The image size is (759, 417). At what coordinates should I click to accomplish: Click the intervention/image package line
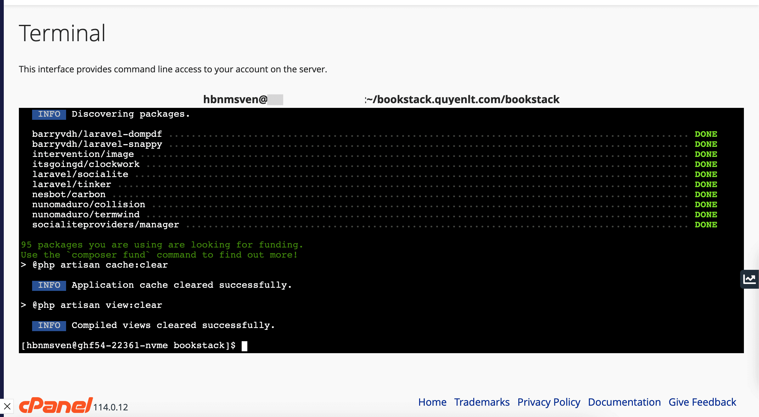[x=374, y=154]
